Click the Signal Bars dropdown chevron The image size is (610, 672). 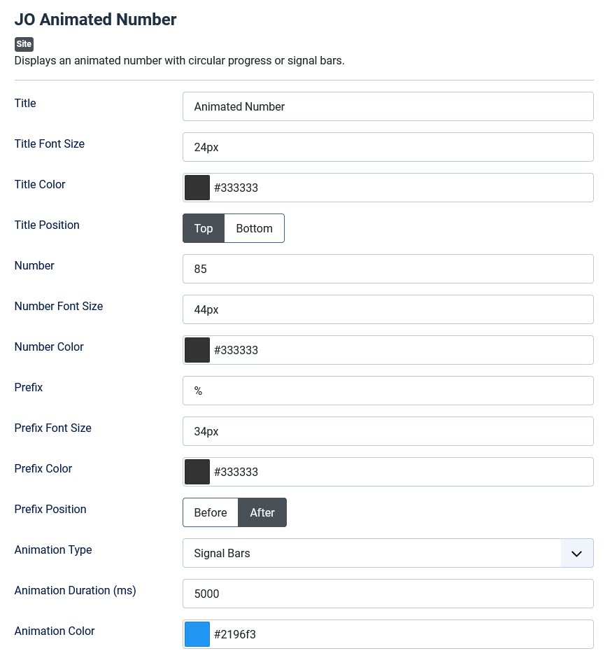pos(576,553)
